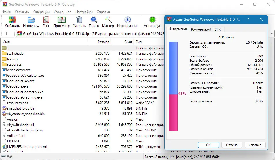The image size is (275, 160).
Task: Click the Добавить (Add) toolbar icon
Action: 12,20
